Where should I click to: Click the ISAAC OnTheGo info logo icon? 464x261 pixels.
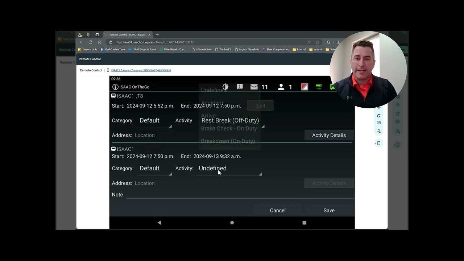pos(115,87)
